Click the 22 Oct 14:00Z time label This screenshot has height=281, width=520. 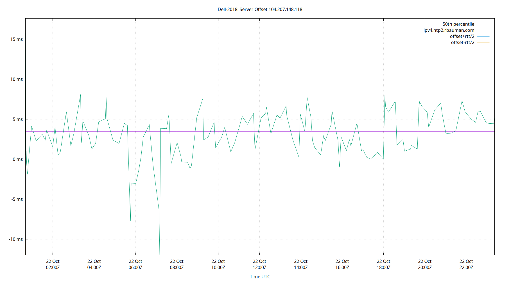[301, 264]
